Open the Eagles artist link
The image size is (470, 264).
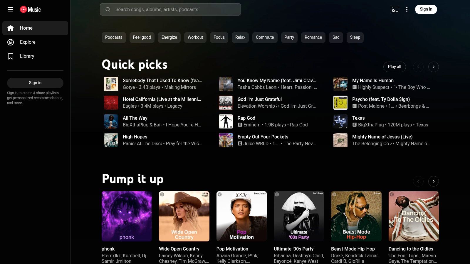130,106
